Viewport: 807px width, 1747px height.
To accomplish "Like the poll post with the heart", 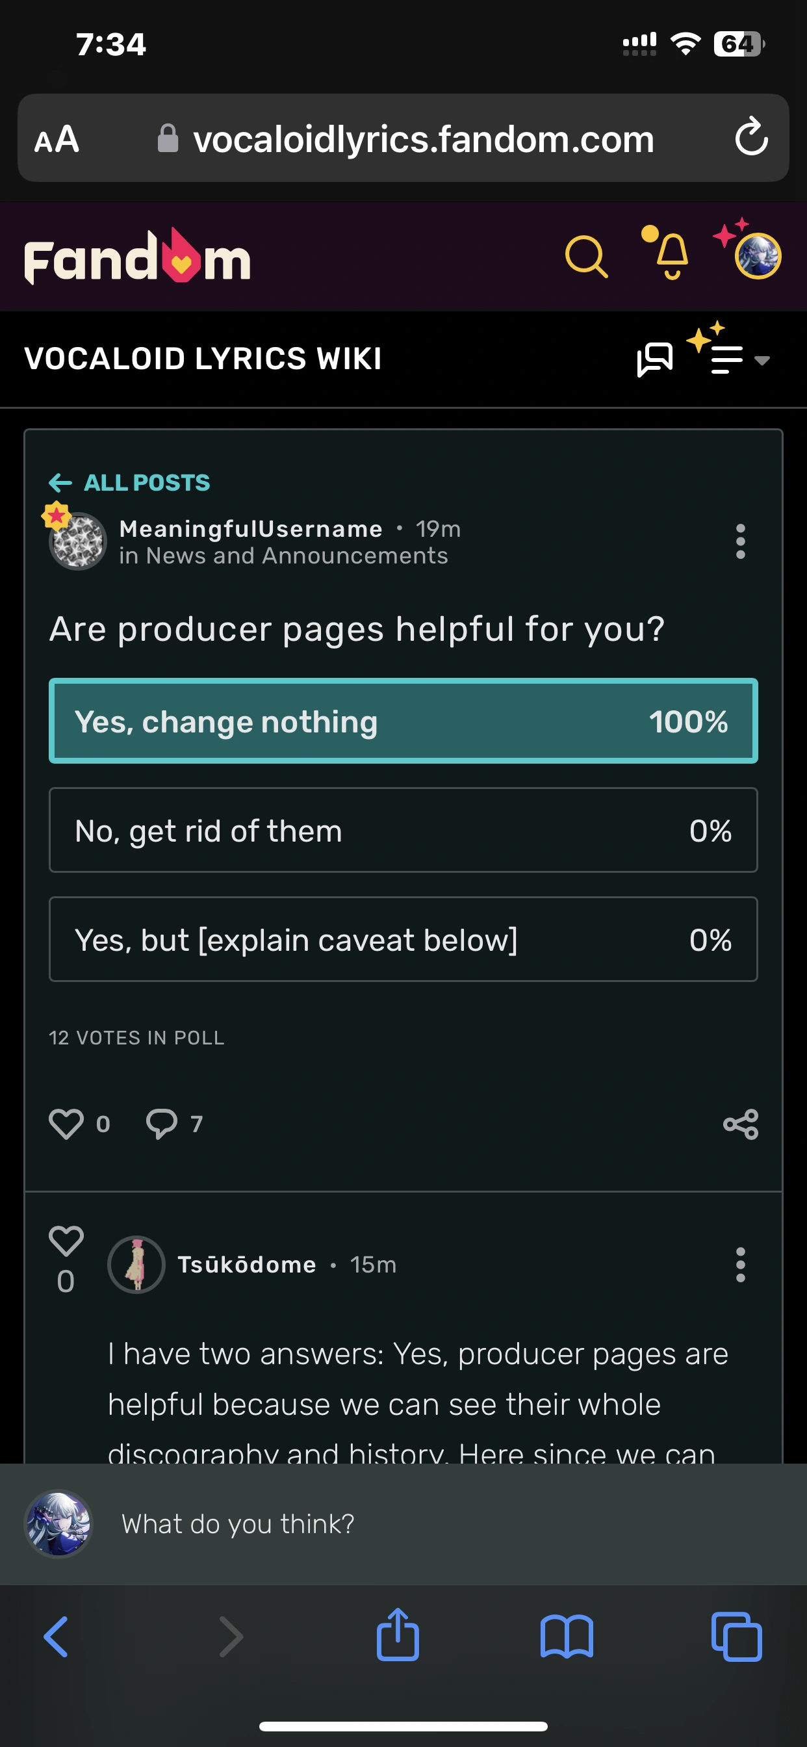I will 66,1124.
